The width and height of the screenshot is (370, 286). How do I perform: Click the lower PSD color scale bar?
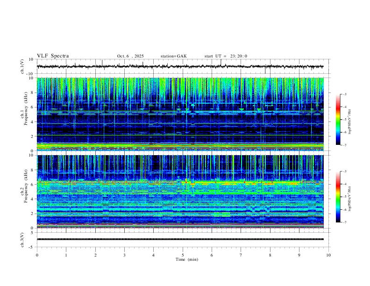(x=338, y=197)
